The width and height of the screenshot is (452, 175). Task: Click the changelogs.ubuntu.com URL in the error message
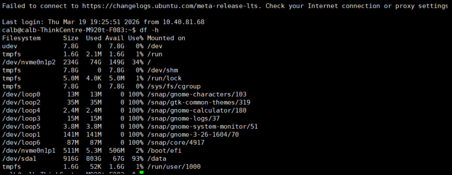171,6
